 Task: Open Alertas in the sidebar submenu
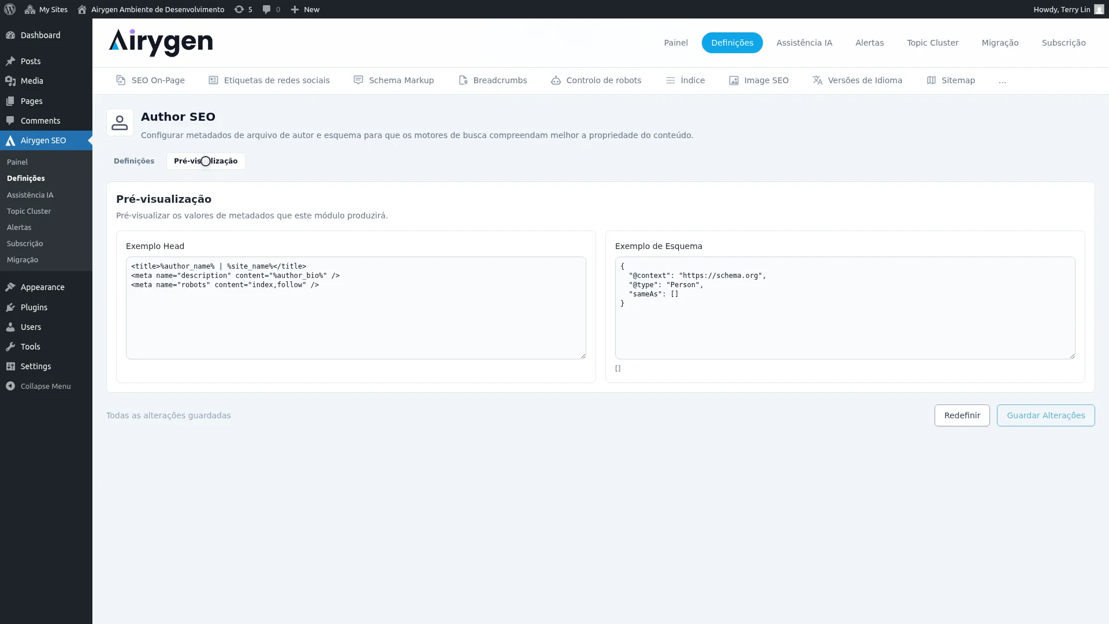[19, 228]
